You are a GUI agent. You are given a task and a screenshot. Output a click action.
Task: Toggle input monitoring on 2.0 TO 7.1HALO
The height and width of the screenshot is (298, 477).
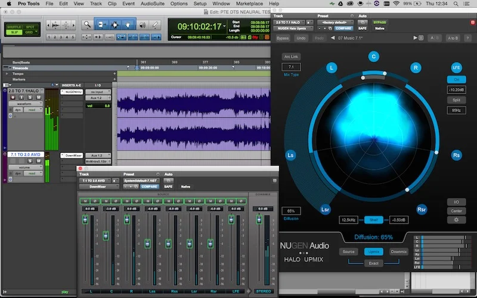tap(21, 97)
